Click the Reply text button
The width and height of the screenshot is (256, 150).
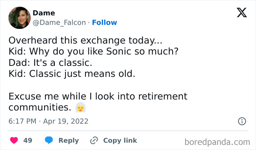[x=68, y=140]
